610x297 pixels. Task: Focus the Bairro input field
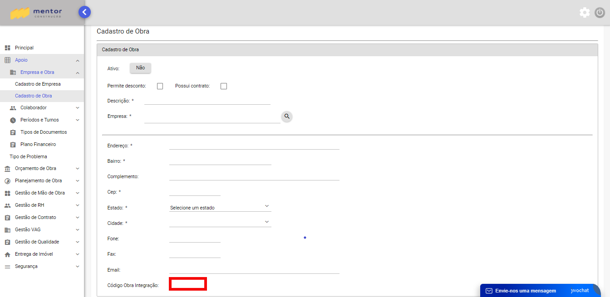tap(220, 161)
